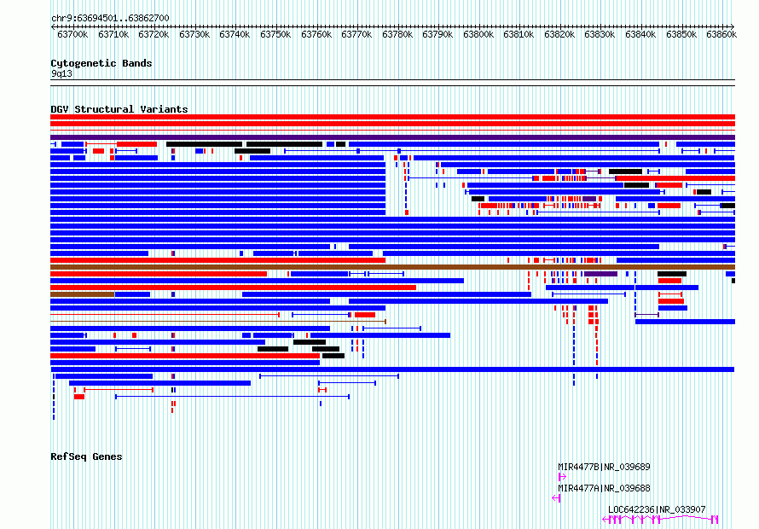Click the MIR4477A|NR_039688 gene label
The width and height of the screenshot is (759, 529).
coord(604,488)
